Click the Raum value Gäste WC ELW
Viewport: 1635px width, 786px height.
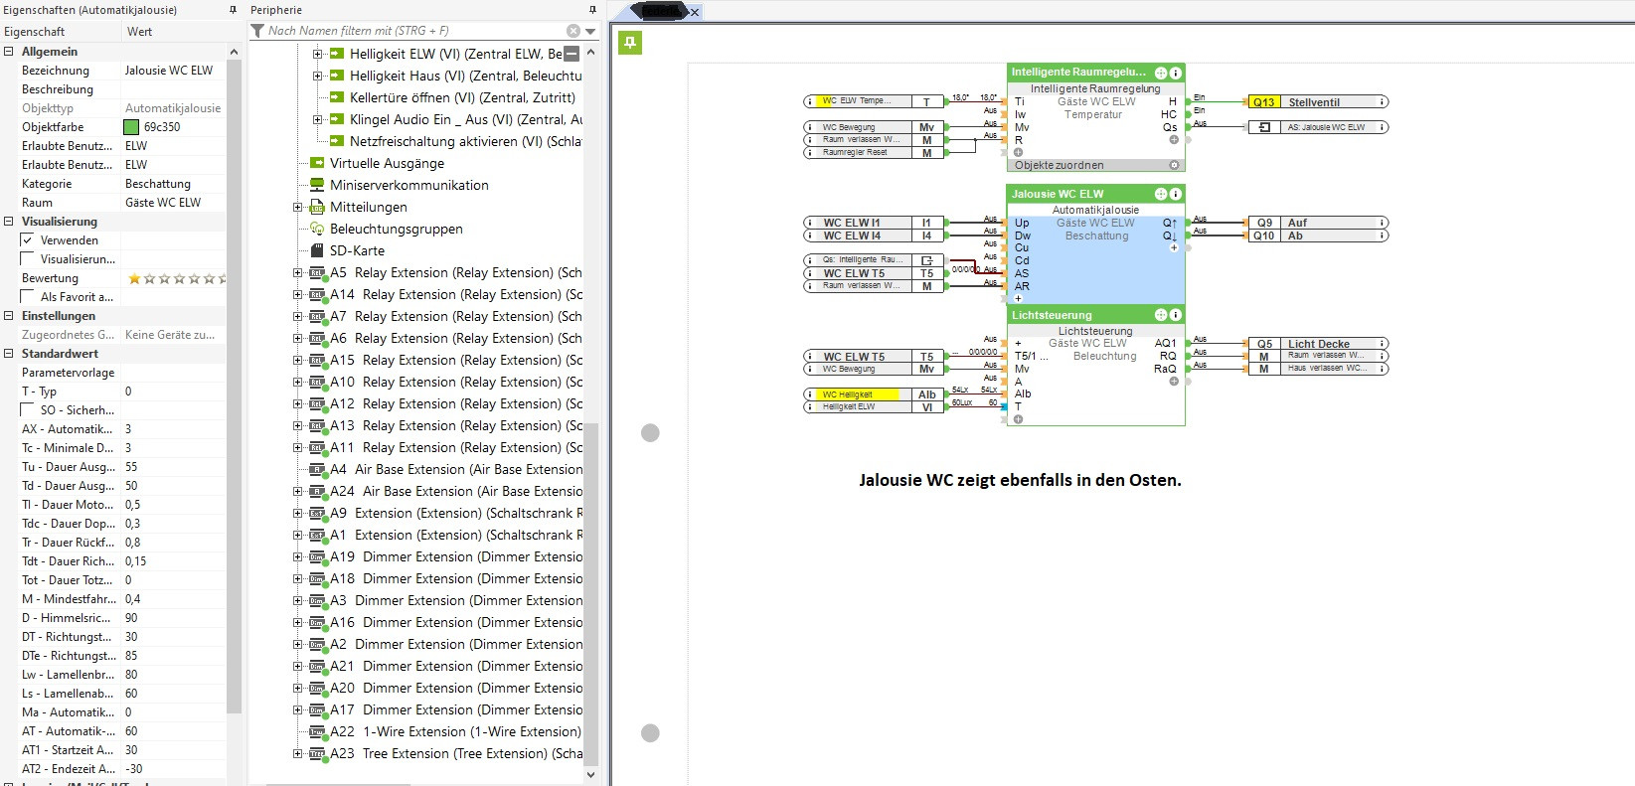click(163, 203)
